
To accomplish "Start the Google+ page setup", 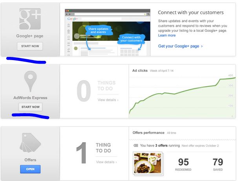I will [30, 46].
